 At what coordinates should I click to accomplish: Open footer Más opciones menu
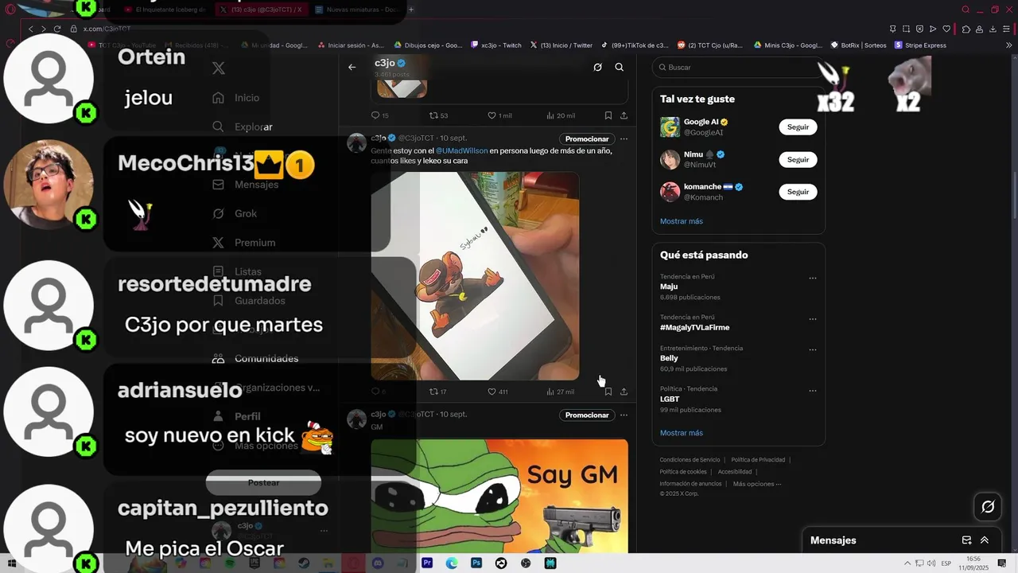coord(757,484)
